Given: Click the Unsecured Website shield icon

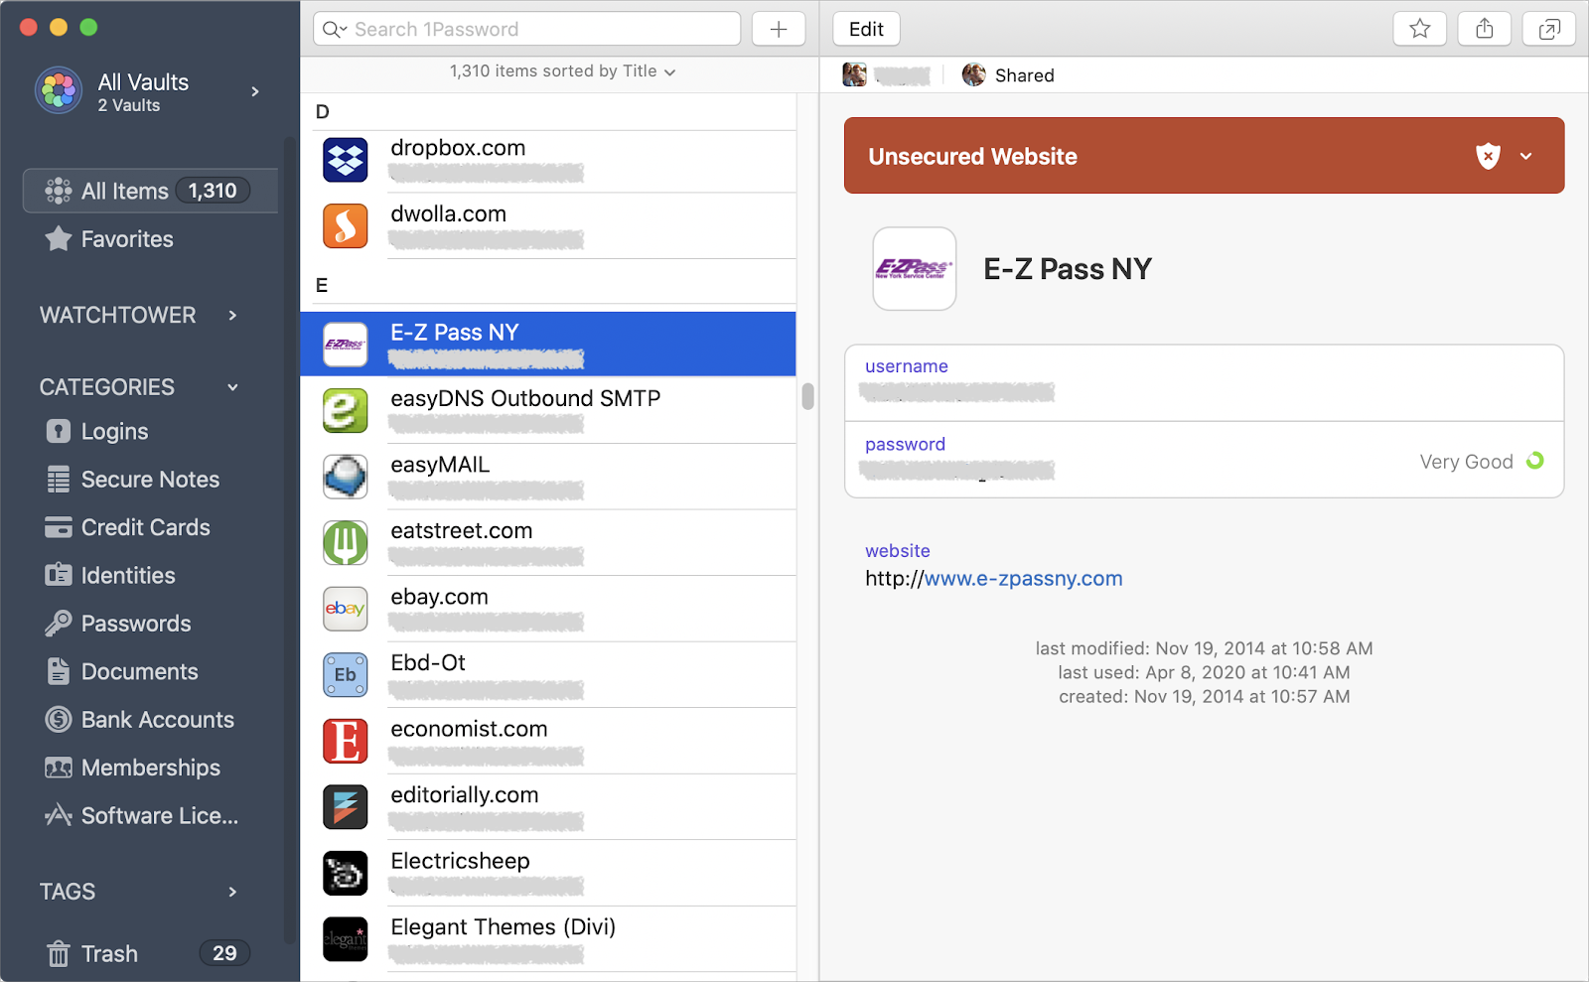Looking at the screenshot, I should [x=1488, y=156].
